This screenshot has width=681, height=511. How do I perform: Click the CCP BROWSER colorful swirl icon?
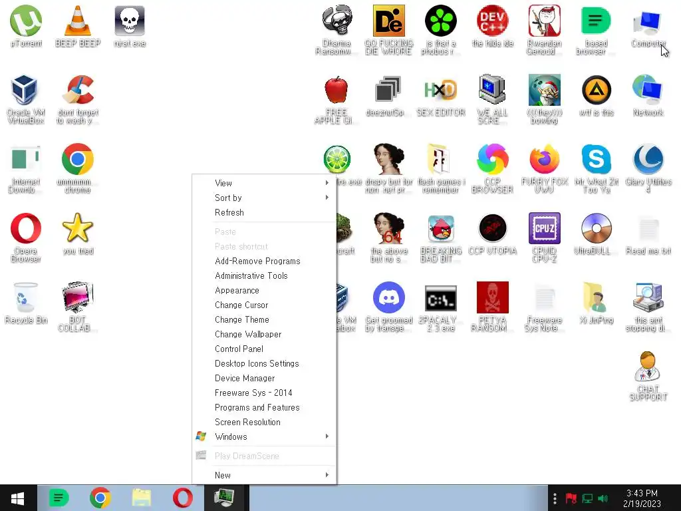click(x=493, y=159)
